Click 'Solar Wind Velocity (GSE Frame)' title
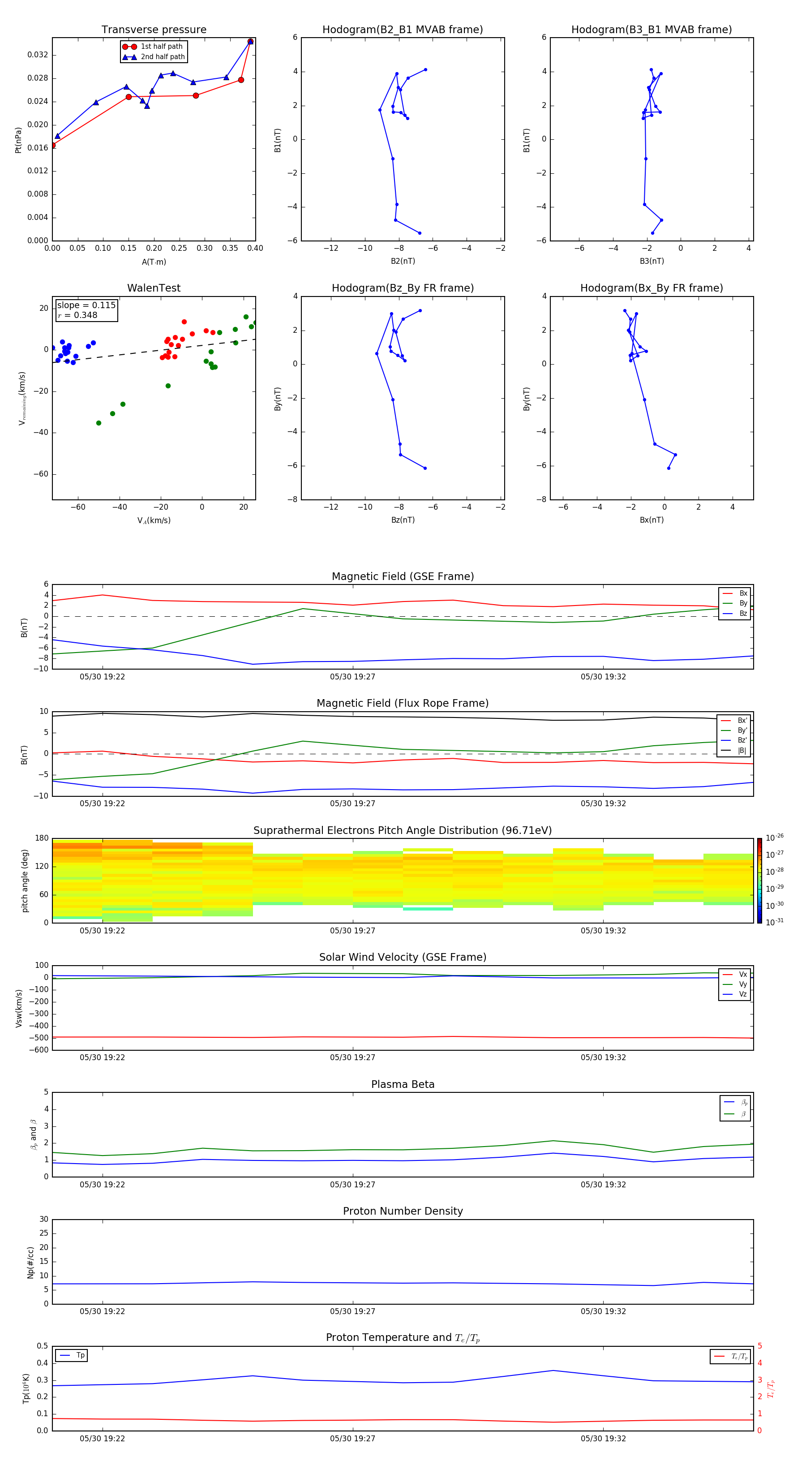Screen dimensions: 806x1478 pyautogui.click(x=403, y=958)
